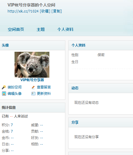Click the 个人资料 panel heading

click(x=78, y=45)
